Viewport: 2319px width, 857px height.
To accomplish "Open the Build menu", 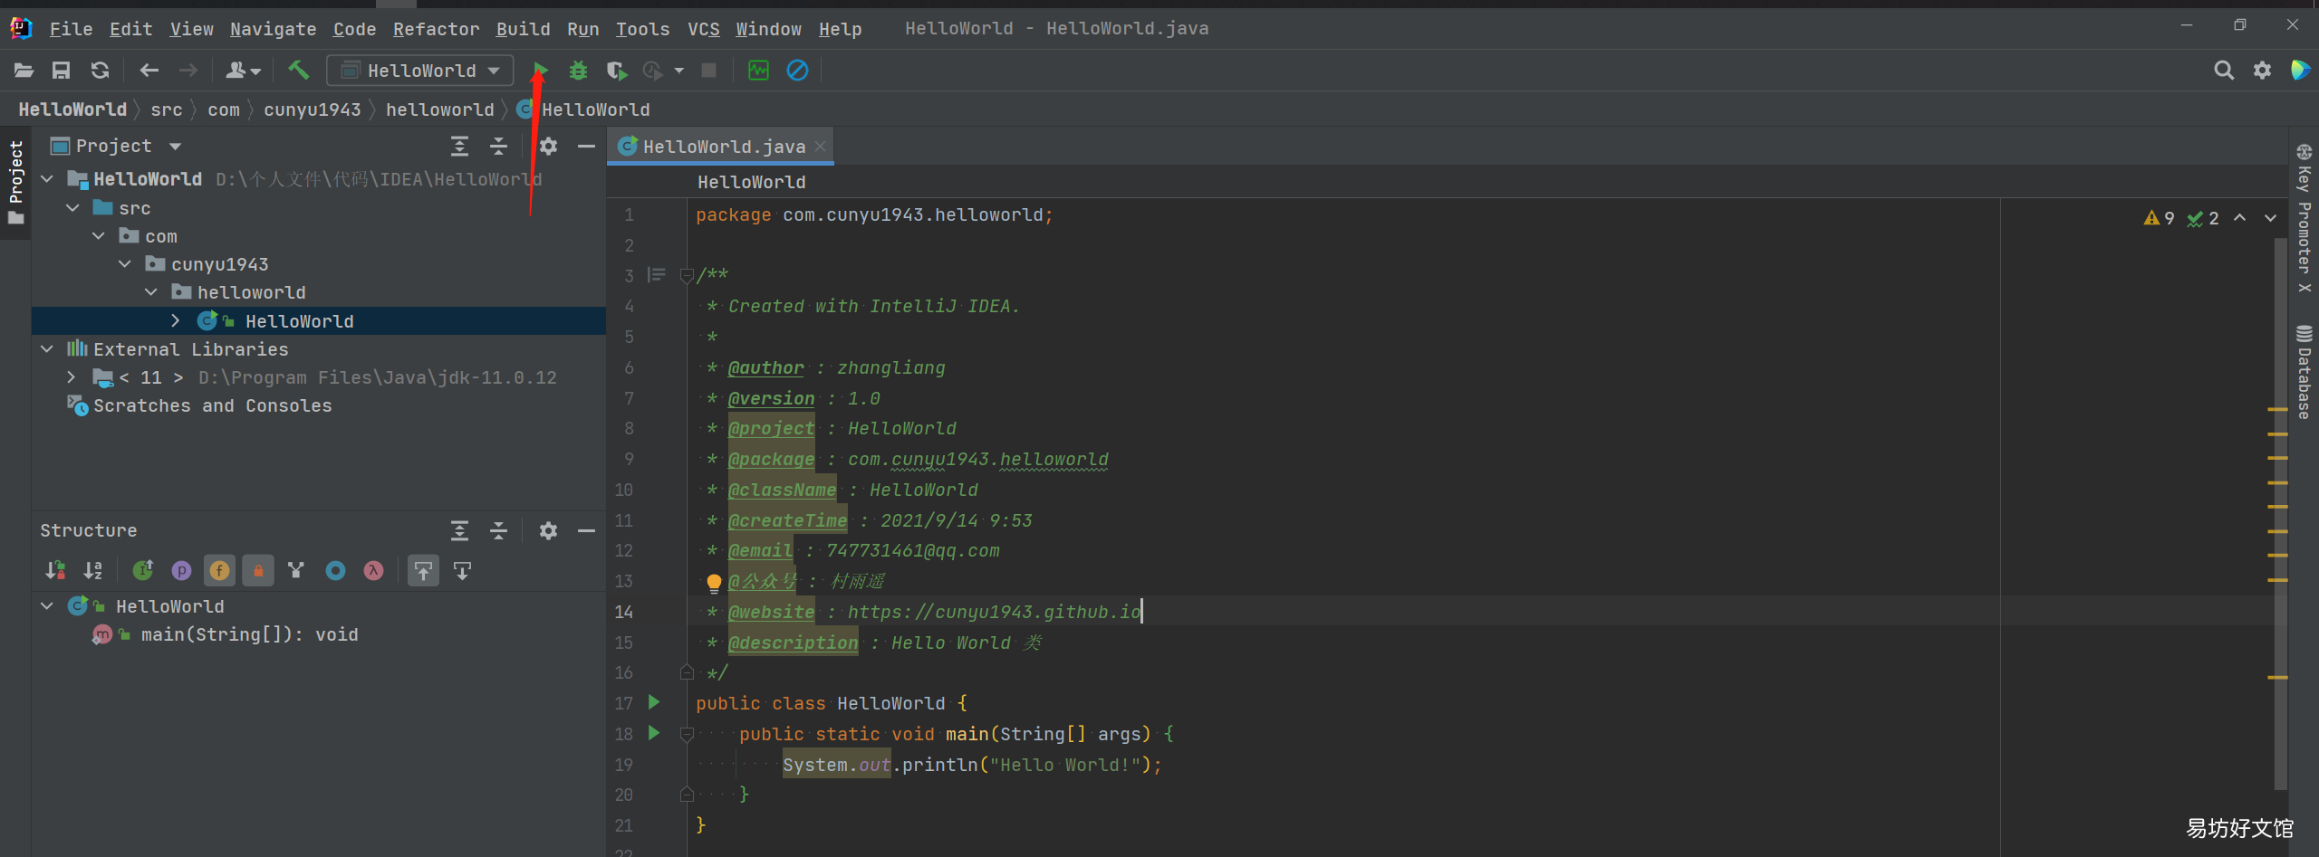I will [x=523, y=29].
